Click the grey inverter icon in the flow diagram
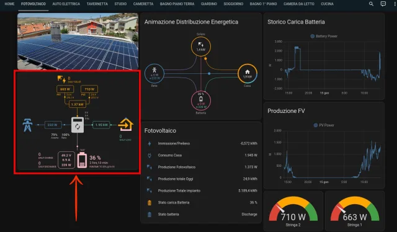Screen dimensions: 397x232 [78, 125]
